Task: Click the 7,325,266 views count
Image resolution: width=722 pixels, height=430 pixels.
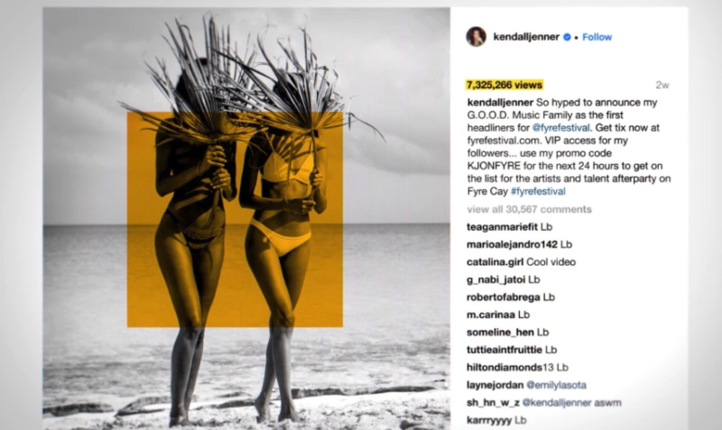Action: [504, 85]
